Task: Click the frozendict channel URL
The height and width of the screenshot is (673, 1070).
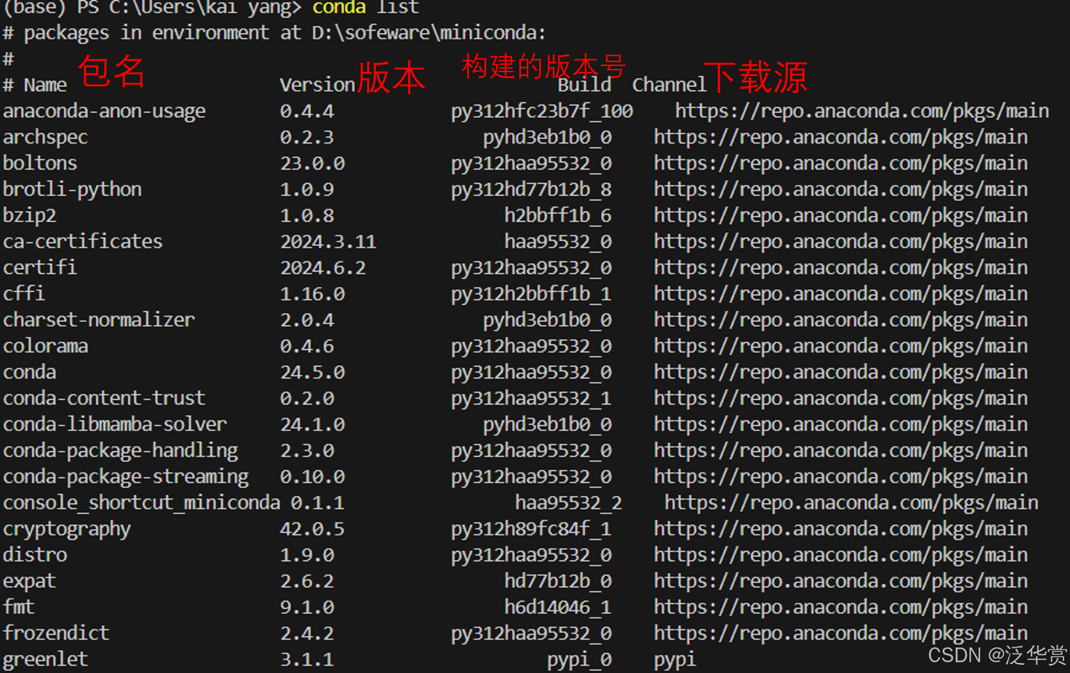Action: pyautogui.click(x=840, y=633)
